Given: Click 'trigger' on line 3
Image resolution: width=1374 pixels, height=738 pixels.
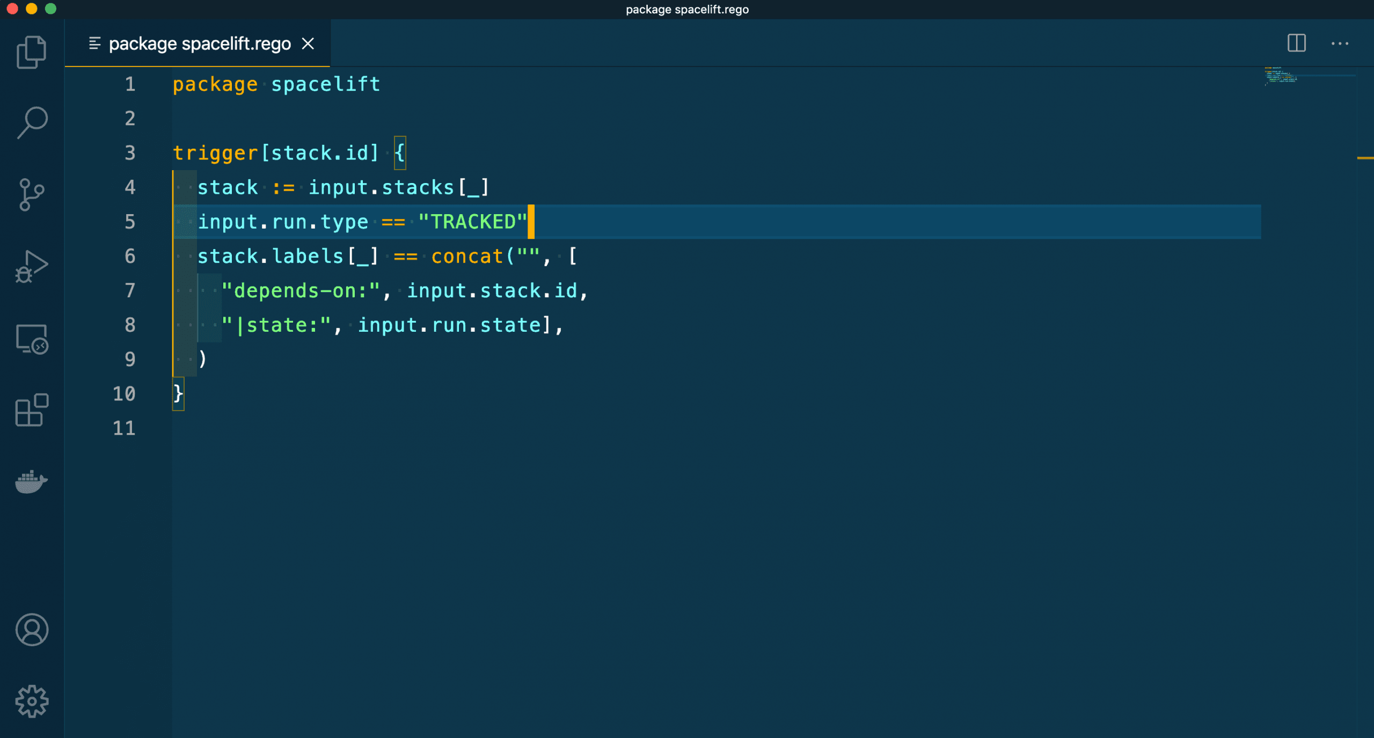Looking at the screenshot, I should tap(215, 153).
